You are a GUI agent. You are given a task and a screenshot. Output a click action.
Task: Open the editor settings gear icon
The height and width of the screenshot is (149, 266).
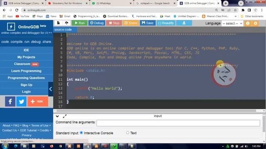tap(256, 23)
